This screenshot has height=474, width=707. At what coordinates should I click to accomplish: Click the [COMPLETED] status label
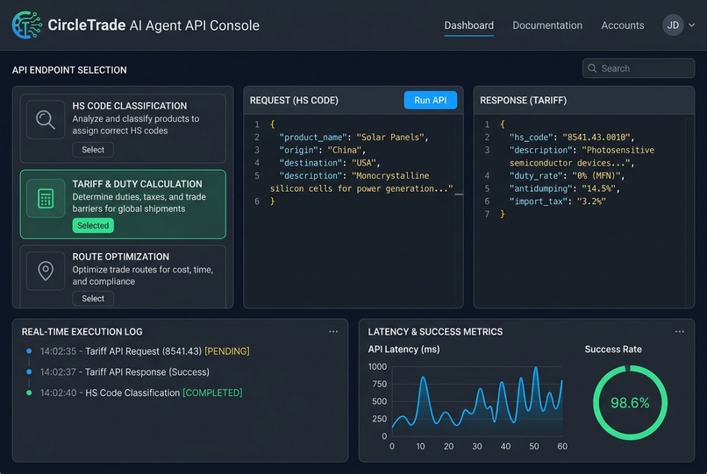click(x=212, y=393)
